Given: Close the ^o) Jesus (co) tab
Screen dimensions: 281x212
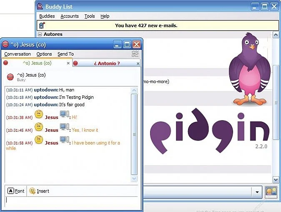Looking at the screenshot, I should coord(68,63).
